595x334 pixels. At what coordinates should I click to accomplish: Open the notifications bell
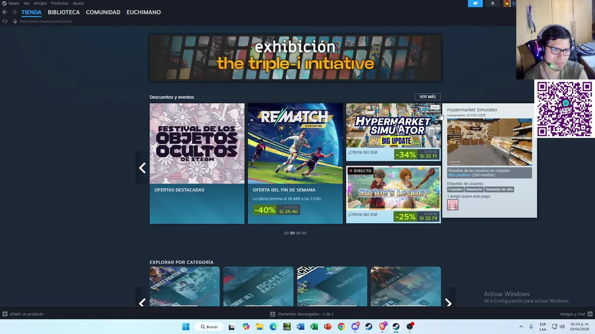(x=493, y=3)
